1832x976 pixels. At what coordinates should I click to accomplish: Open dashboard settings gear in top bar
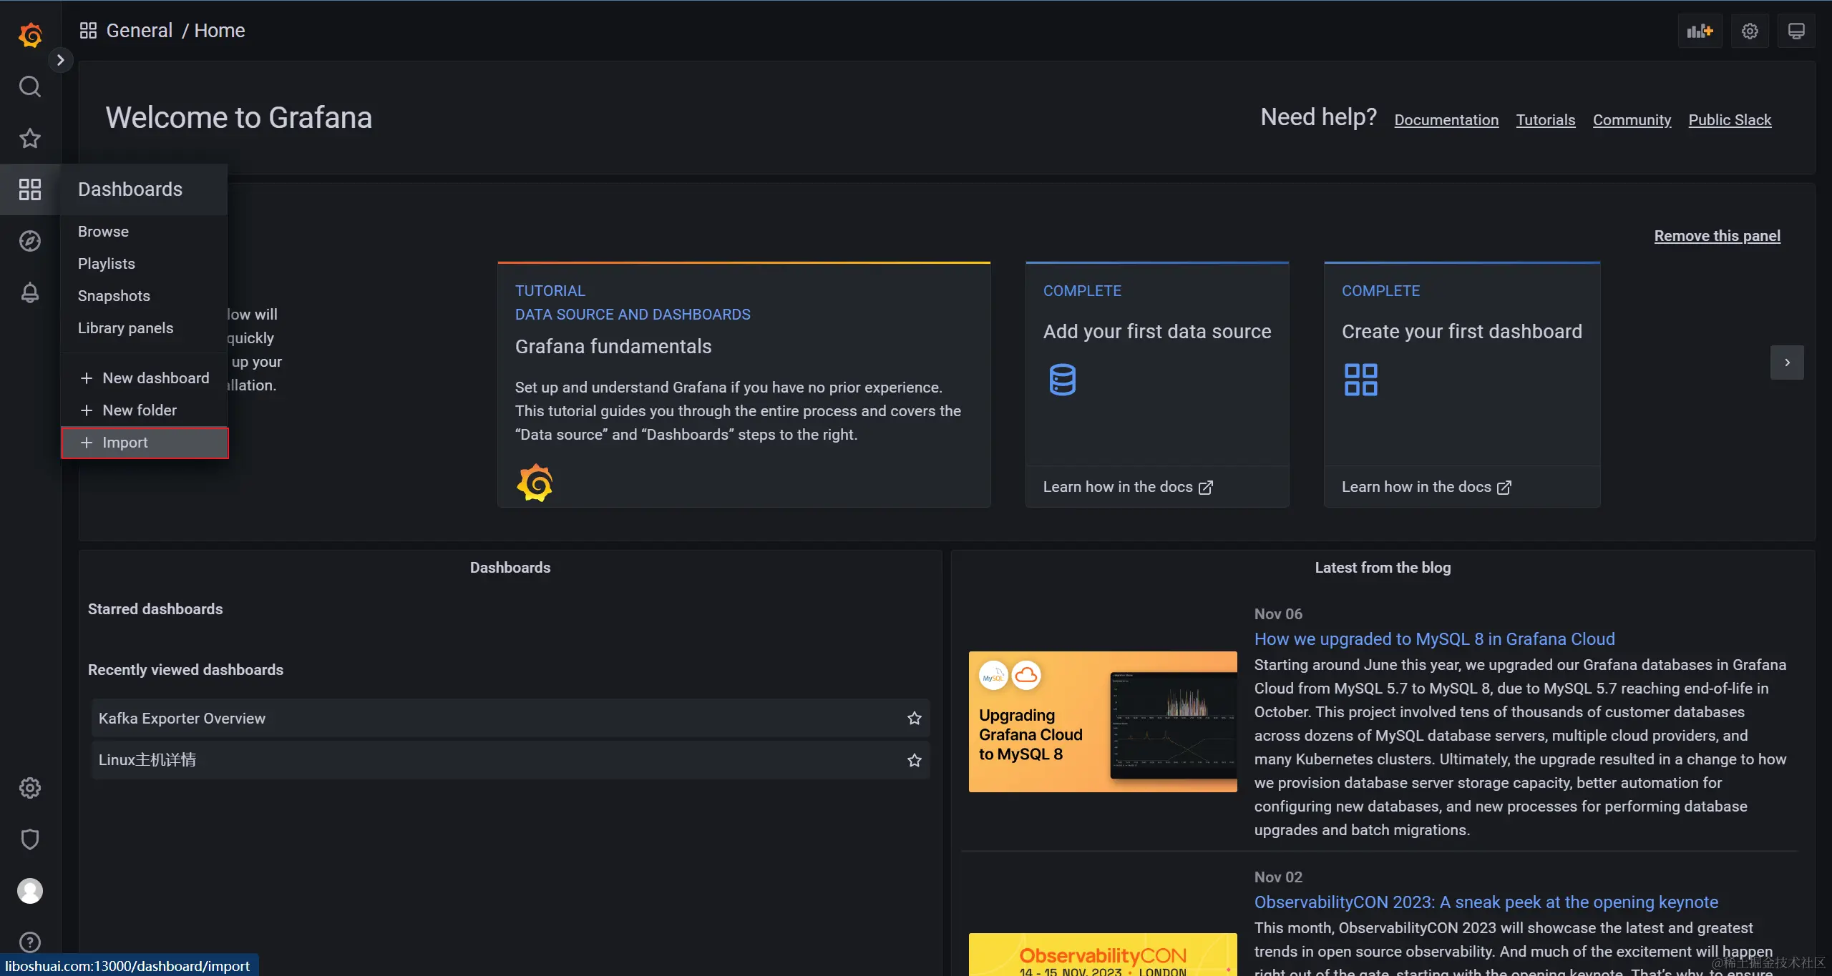pos(1750,31)
